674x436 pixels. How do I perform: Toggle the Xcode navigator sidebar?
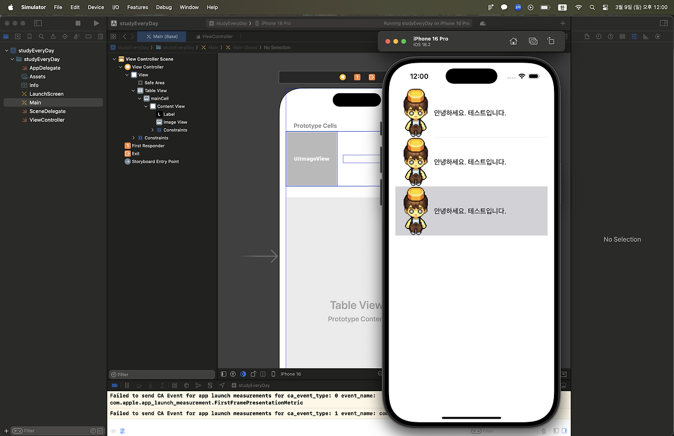tap(38, 23)
